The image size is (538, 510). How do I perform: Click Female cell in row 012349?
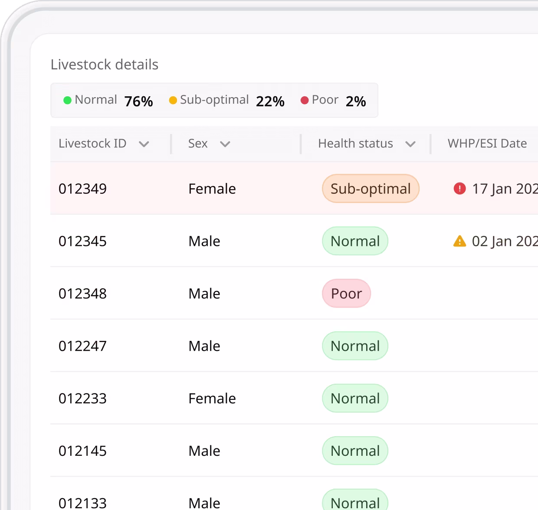pos(212,189)
